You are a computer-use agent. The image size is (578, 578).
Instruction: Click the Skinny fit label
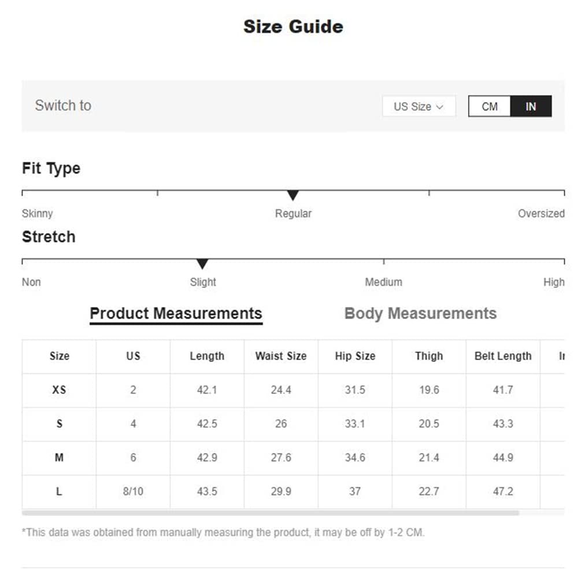[x=38, y=214]
